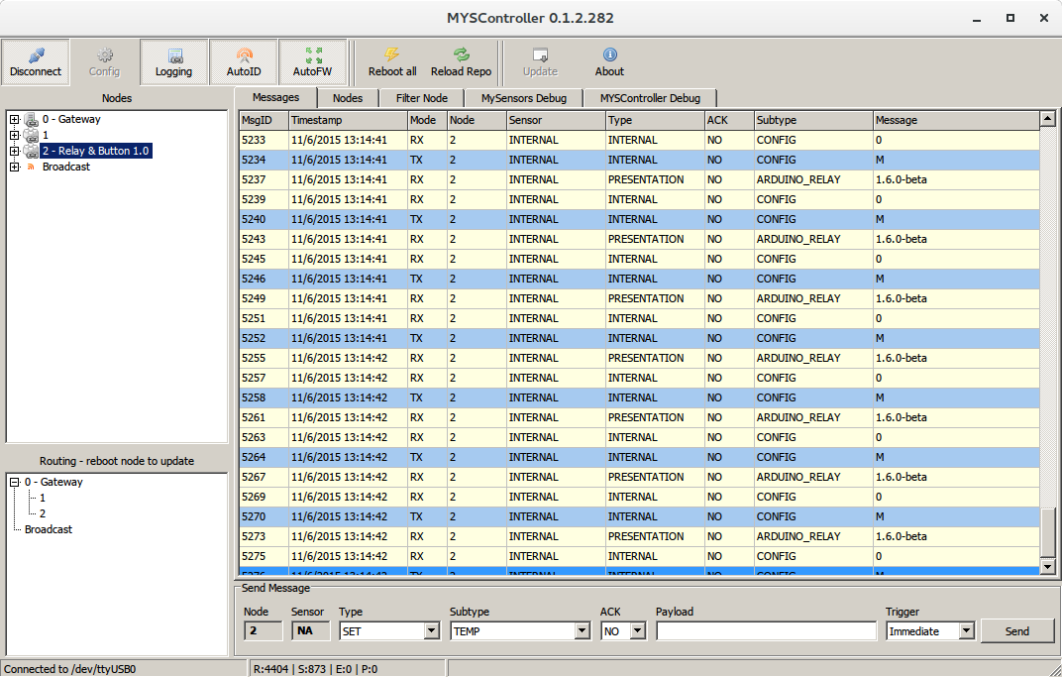Viewport: 1062px width, 677px height.
Task: Open the ACK dropdown showing NO
Action: point(637,631)
